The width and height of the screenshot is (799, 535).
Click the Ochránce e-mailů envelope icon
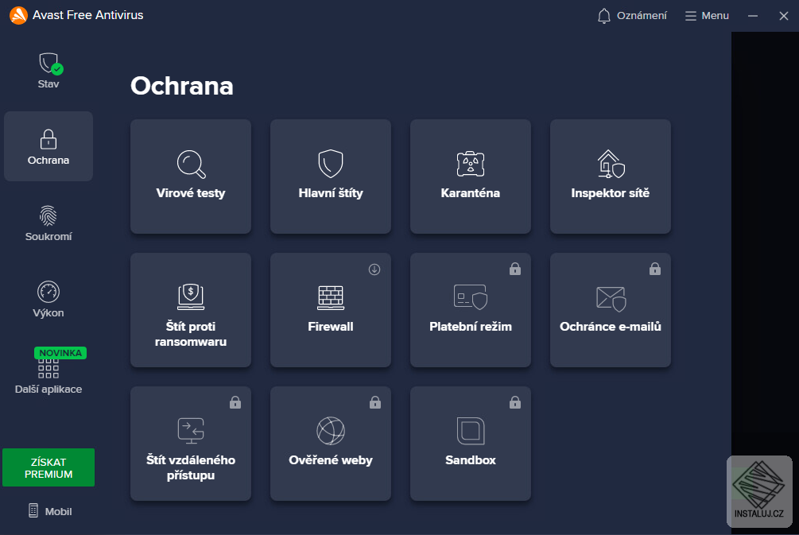tap(611, 299)
